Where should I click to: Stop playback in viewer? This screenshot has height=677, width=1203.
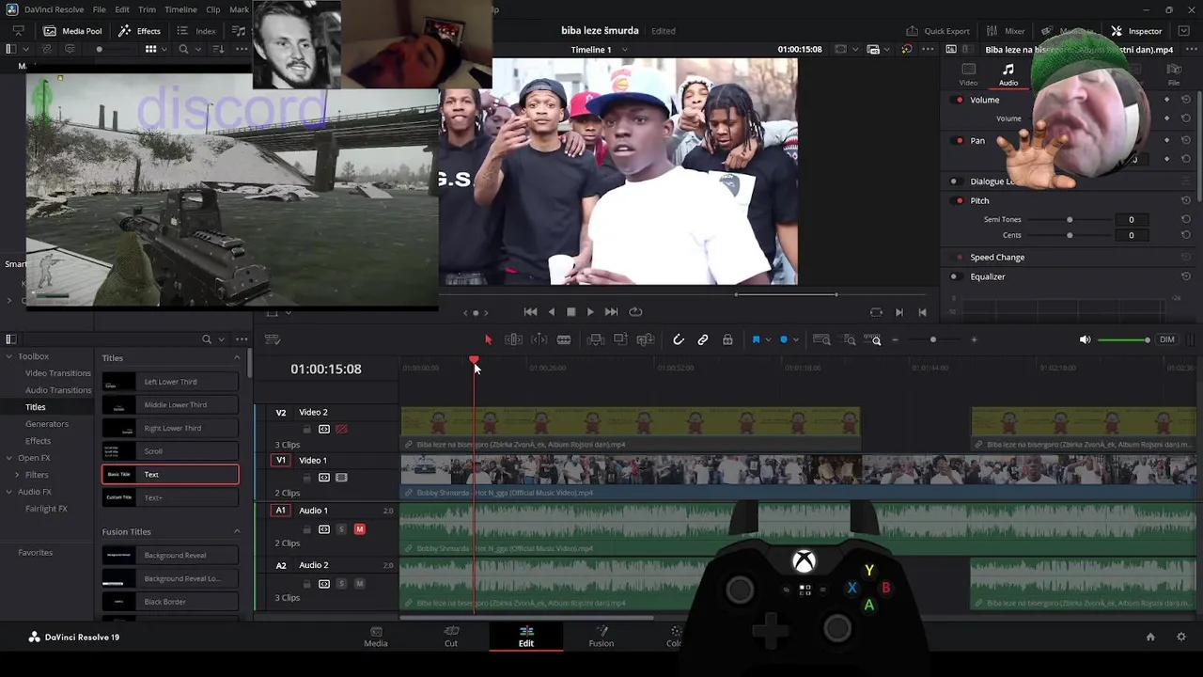coord(570,312)
